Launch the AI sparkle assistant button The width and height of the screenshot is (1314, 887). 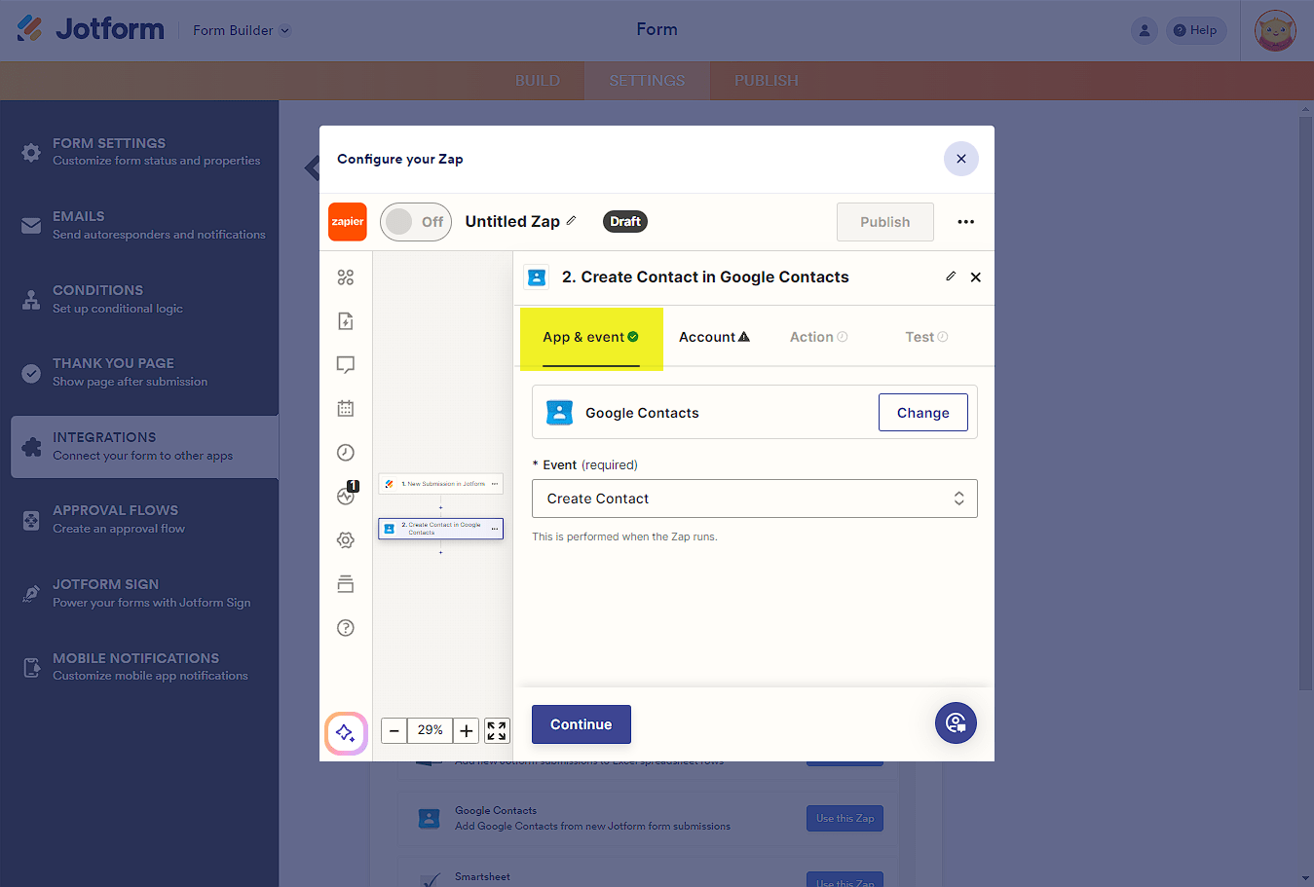pos(346,733)
